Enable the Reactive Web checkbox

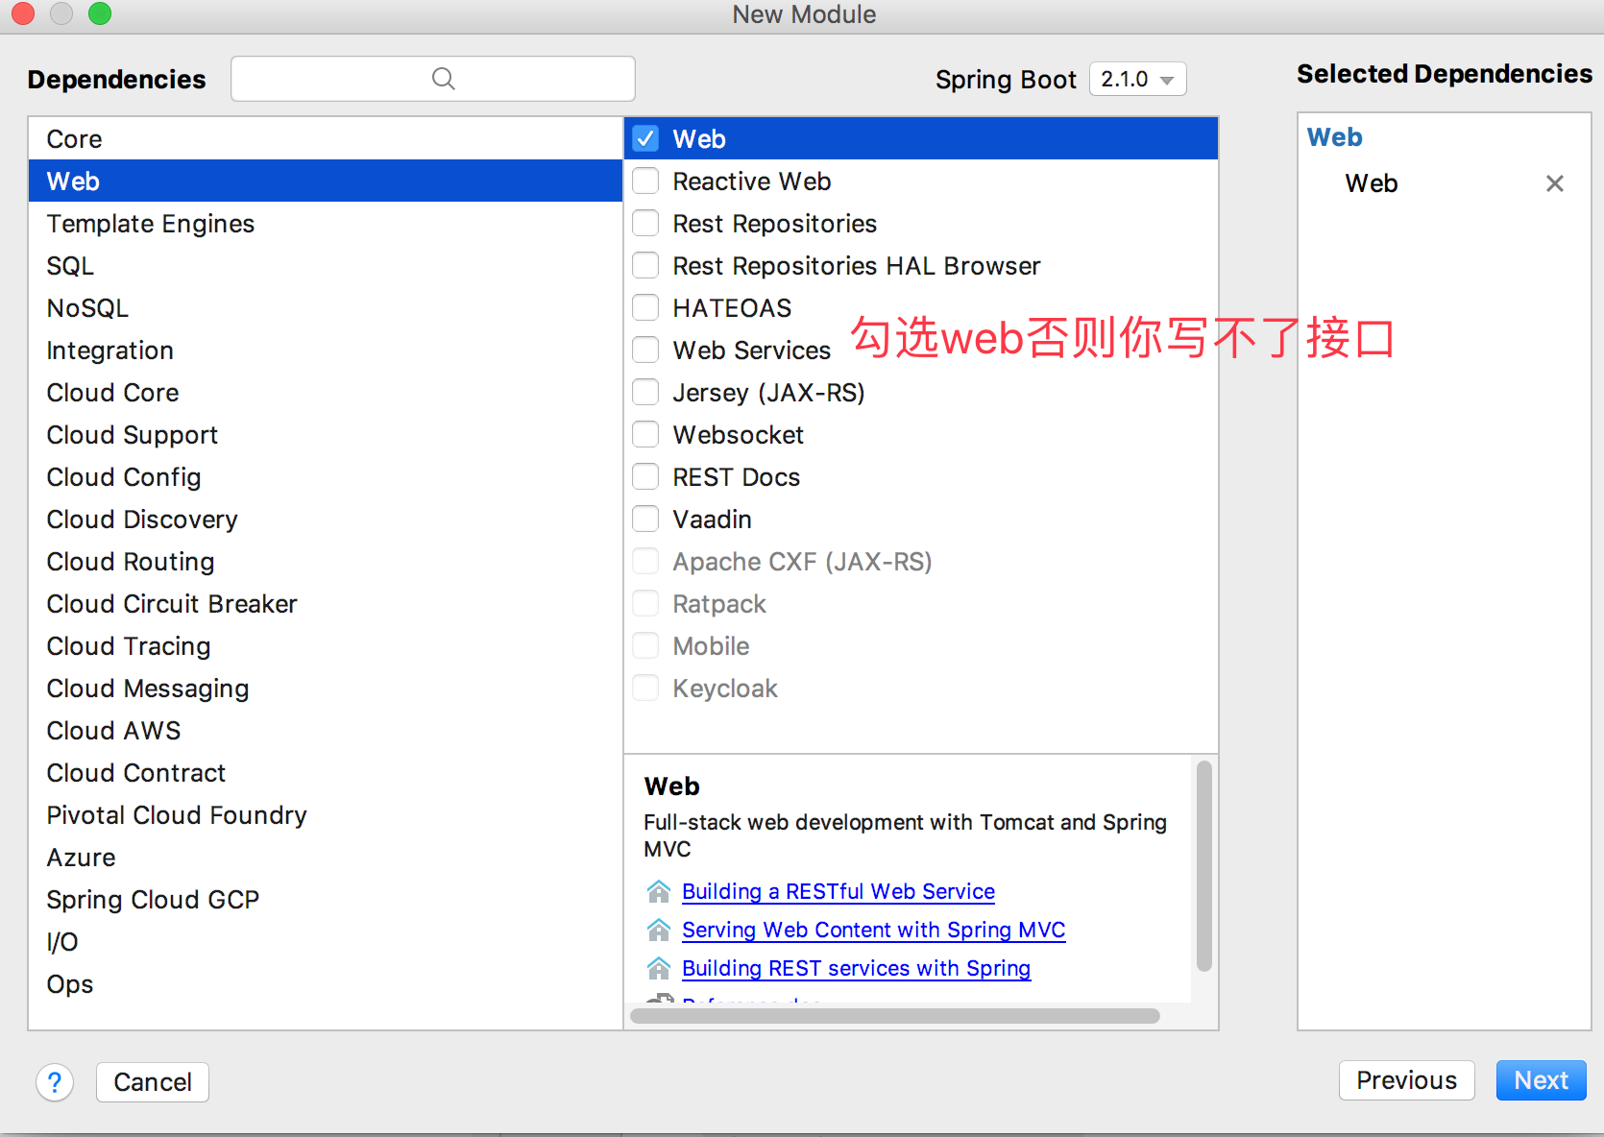[645, 181]
